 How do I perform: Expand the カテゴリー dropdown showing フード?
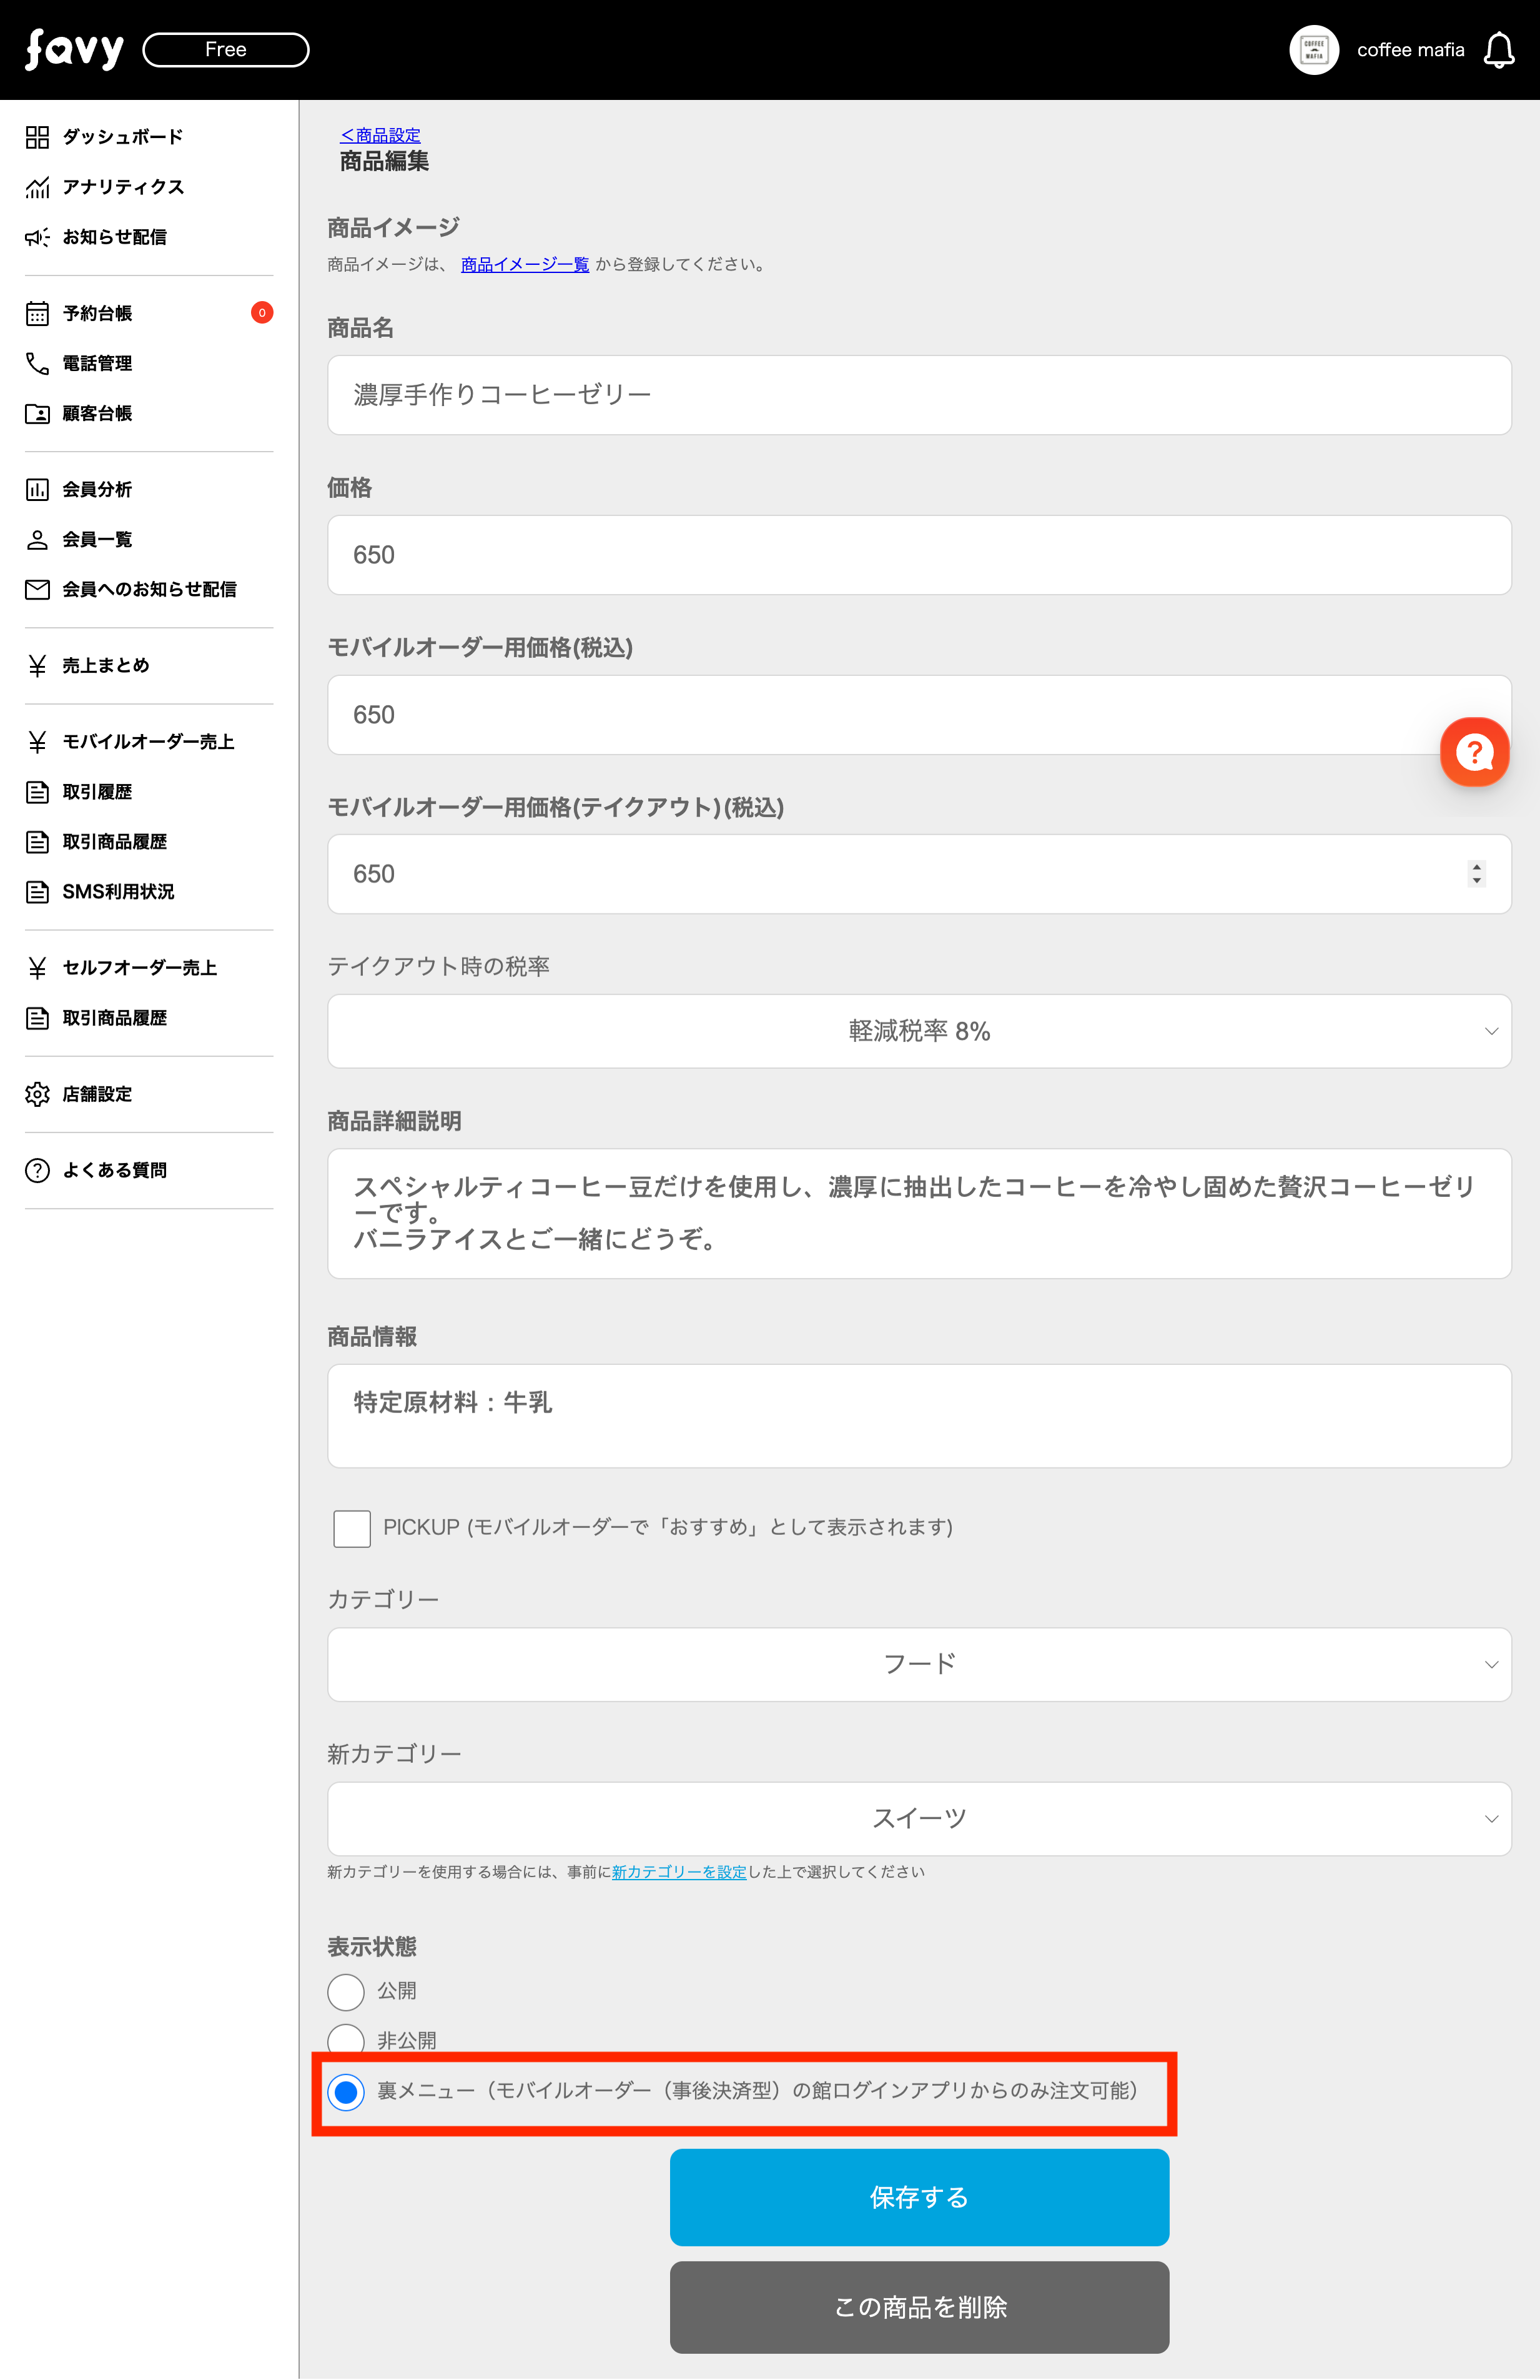click(x=918, y=1664)
